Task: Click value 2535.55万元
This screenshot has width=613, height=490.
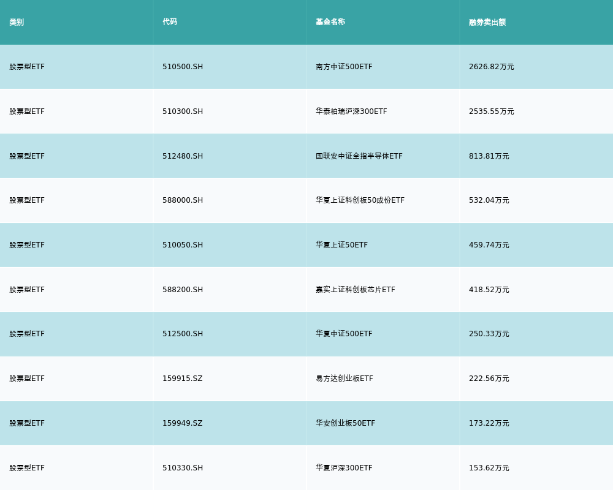Action: pyautogui.click(x=492, y=111)
